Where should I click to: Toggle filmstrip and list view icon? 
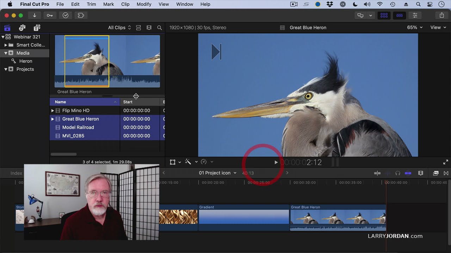click(x=138, y=28)
